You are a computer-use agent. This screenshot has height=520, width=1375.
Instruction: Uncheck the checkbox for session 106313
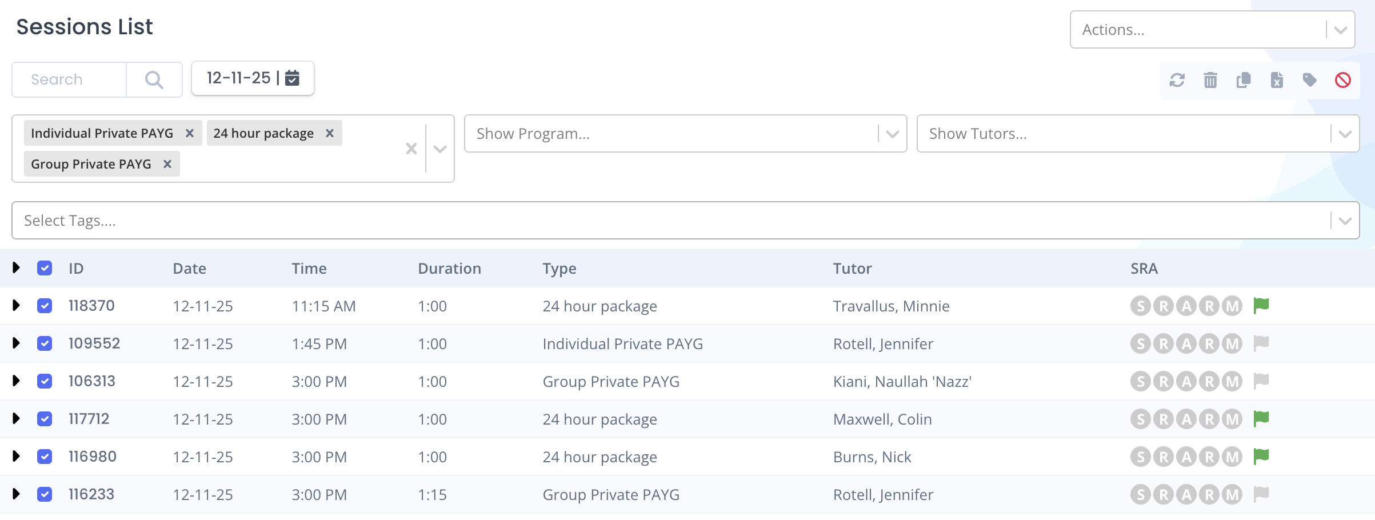point(45,381)
